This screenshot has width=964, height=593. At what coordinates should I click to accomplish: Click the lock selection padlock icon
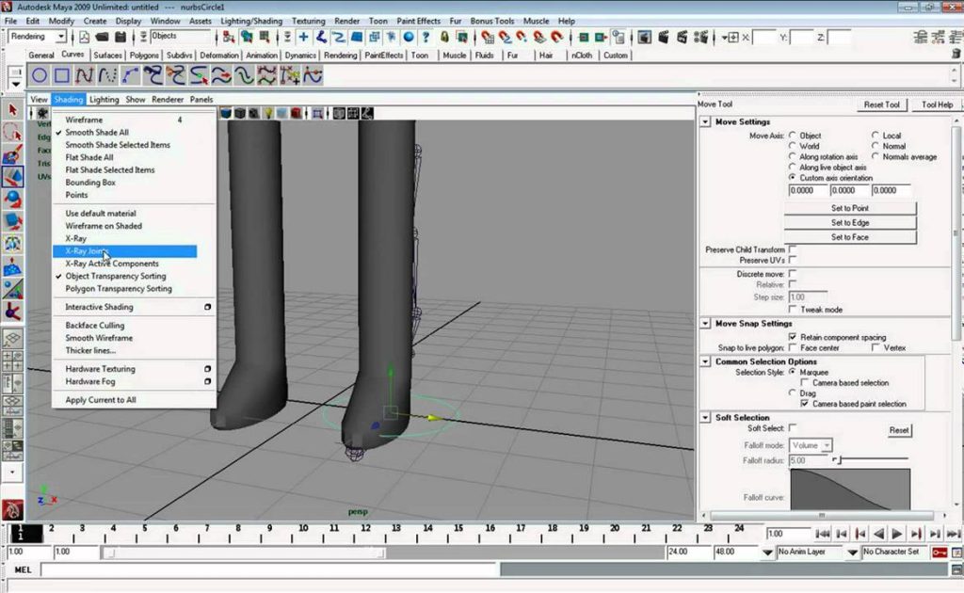pyautogui.click(x=444, y=38)
